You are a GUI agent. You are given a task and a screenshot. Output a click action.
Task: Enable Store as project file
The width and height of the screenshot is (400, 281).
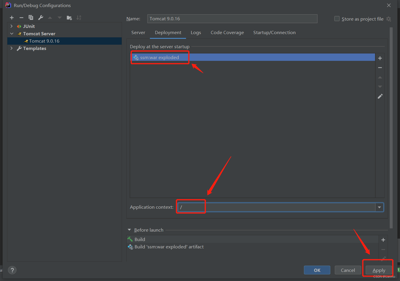coord(337,19)
